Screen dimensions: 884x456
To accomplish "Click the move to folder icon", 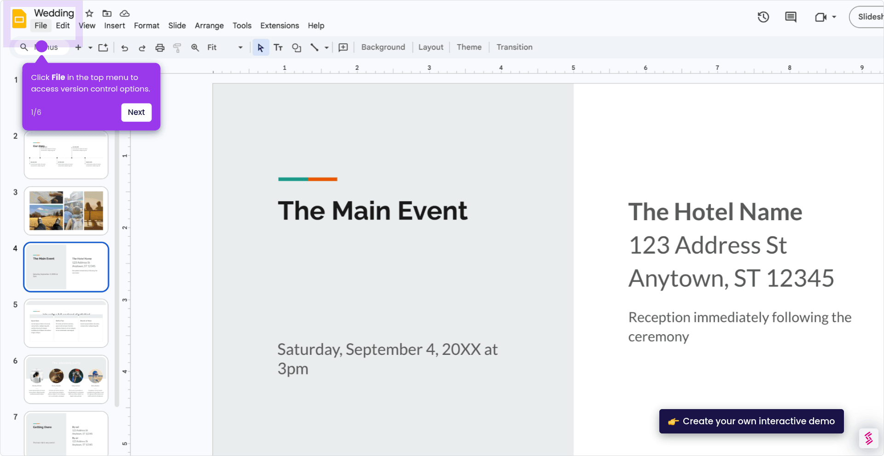I will pyautogui.click(x=107, y=13).
